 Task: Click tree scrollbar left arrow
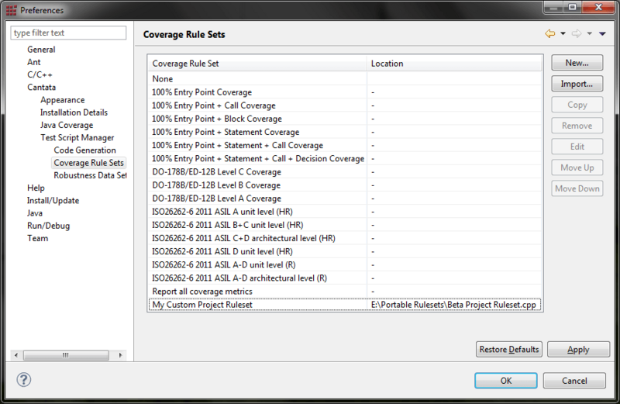point(15,355)
